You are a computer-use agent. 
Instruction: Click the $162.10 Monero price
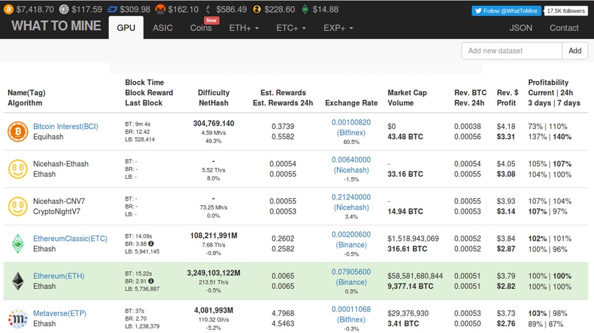pyautogui.click(x=183, y=9)
